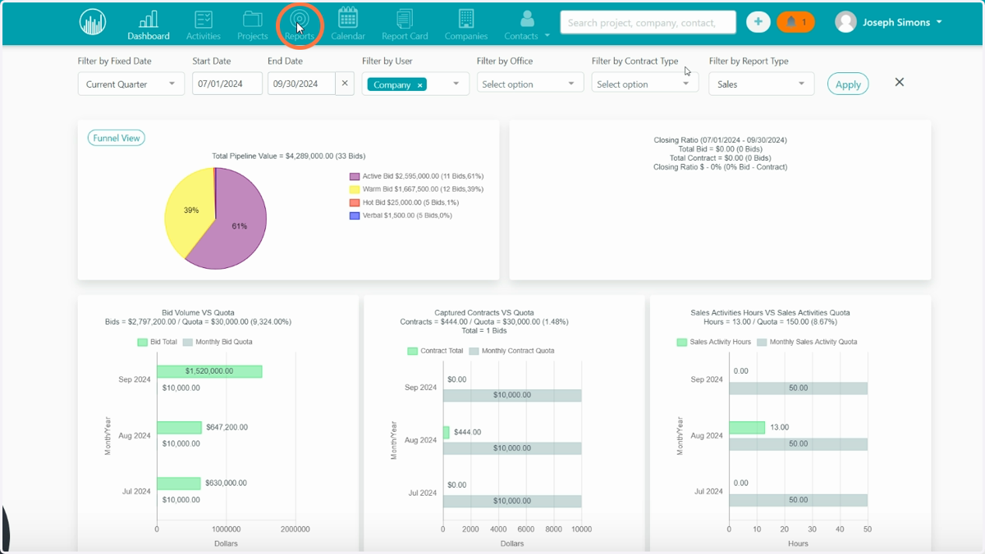The height and width of the screenshot is (554, 985).
Task: Toggle the Monthly Bid Quota legend entry
Action: click(x=217, y=342)
